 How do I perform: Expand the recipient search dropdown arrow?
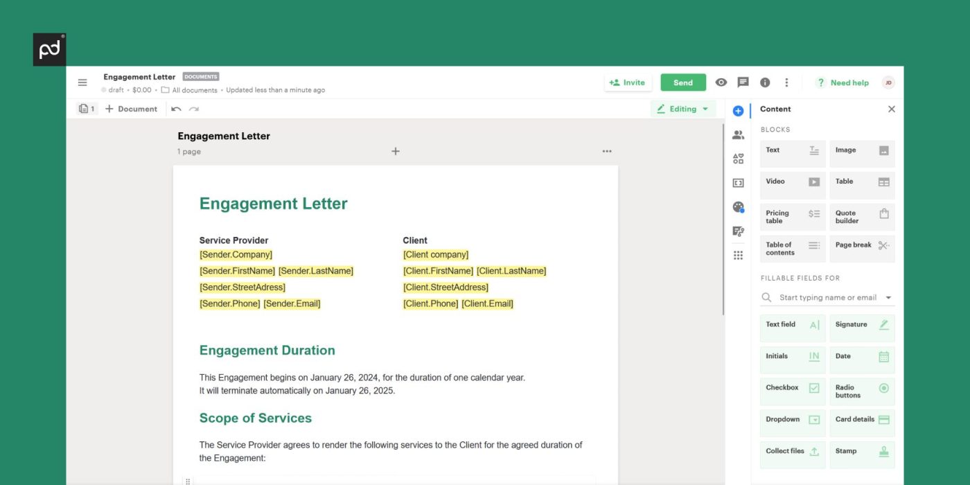coord(889,297)
